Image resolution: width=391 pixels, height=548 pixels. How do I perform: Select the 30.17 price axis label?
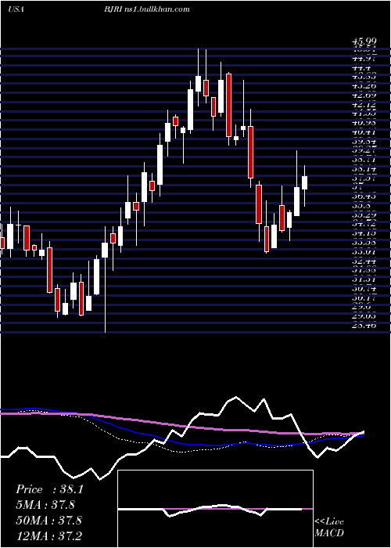pyautogui.click(x=364, y=298)
